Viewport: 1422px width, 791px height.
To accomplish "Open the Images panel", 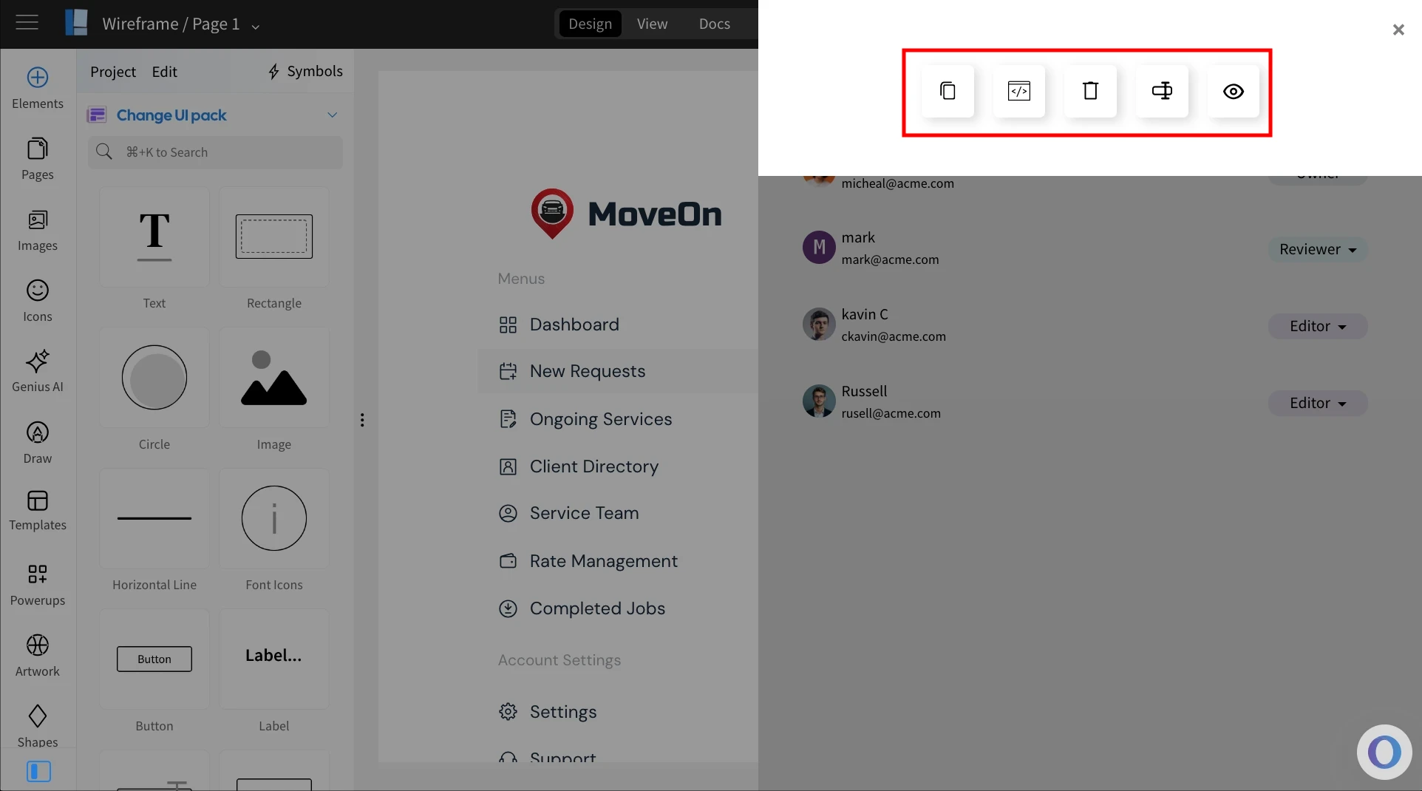I will pyautogui.click(x=37, y=229).
